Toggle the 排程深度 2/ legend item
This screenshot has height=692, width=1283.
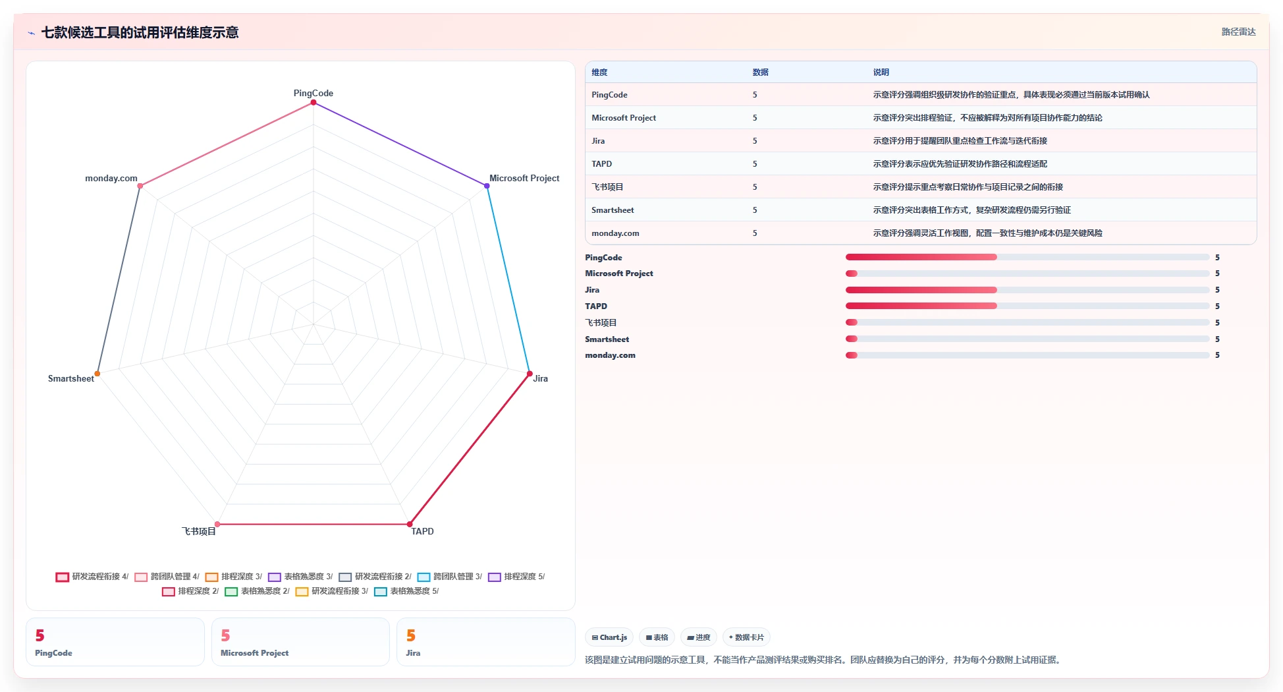(190, 591)
